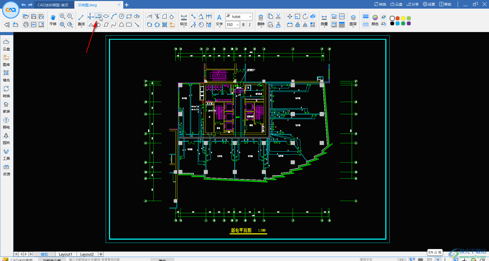Toggle italic text formatting
The width and height of the screenshot is (489, 261).
[x=250, y=25]
